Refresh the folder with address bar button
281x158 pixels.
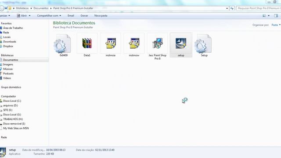click(232, 8)
